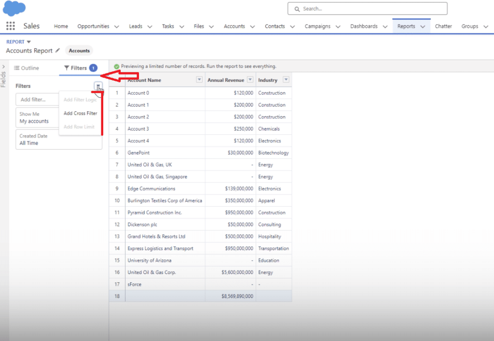Click the $8,569,890,000 total cell
Image resolution: width=494 pixels, height=341 pixels.
pyautogui.click(x=230, y=296)
